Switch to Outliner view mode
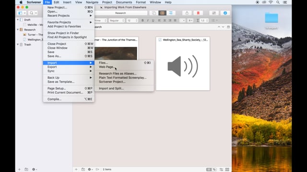The image size is (307, 172). click(x=171, y=13)
